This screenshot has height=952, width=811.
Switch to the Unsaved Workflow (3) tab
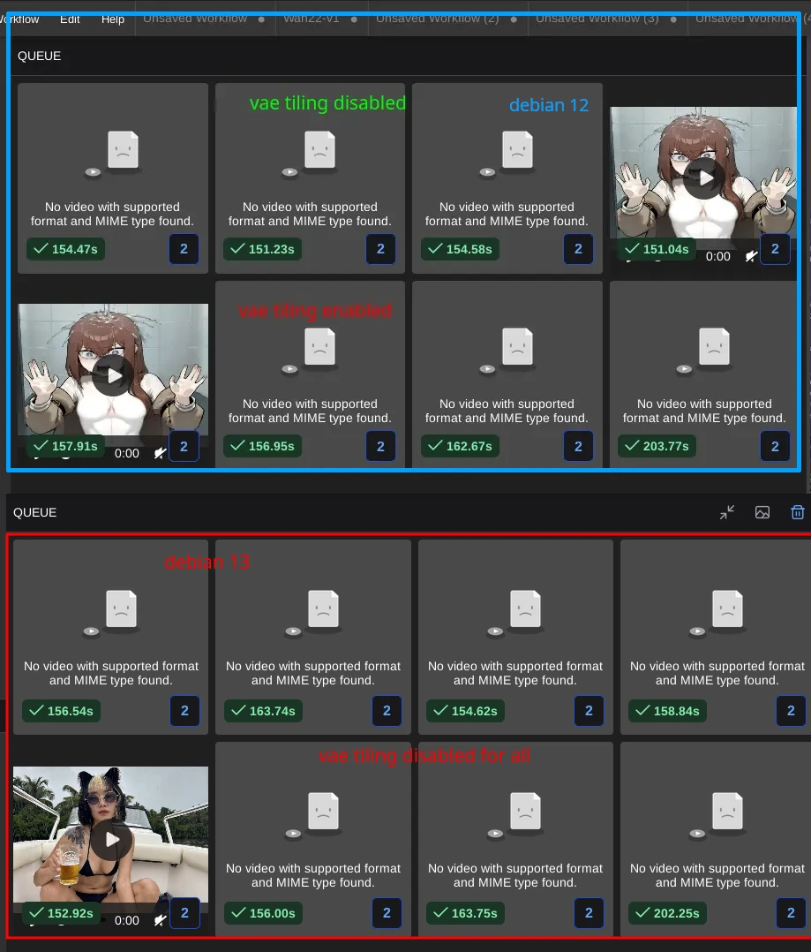point(606,19)
